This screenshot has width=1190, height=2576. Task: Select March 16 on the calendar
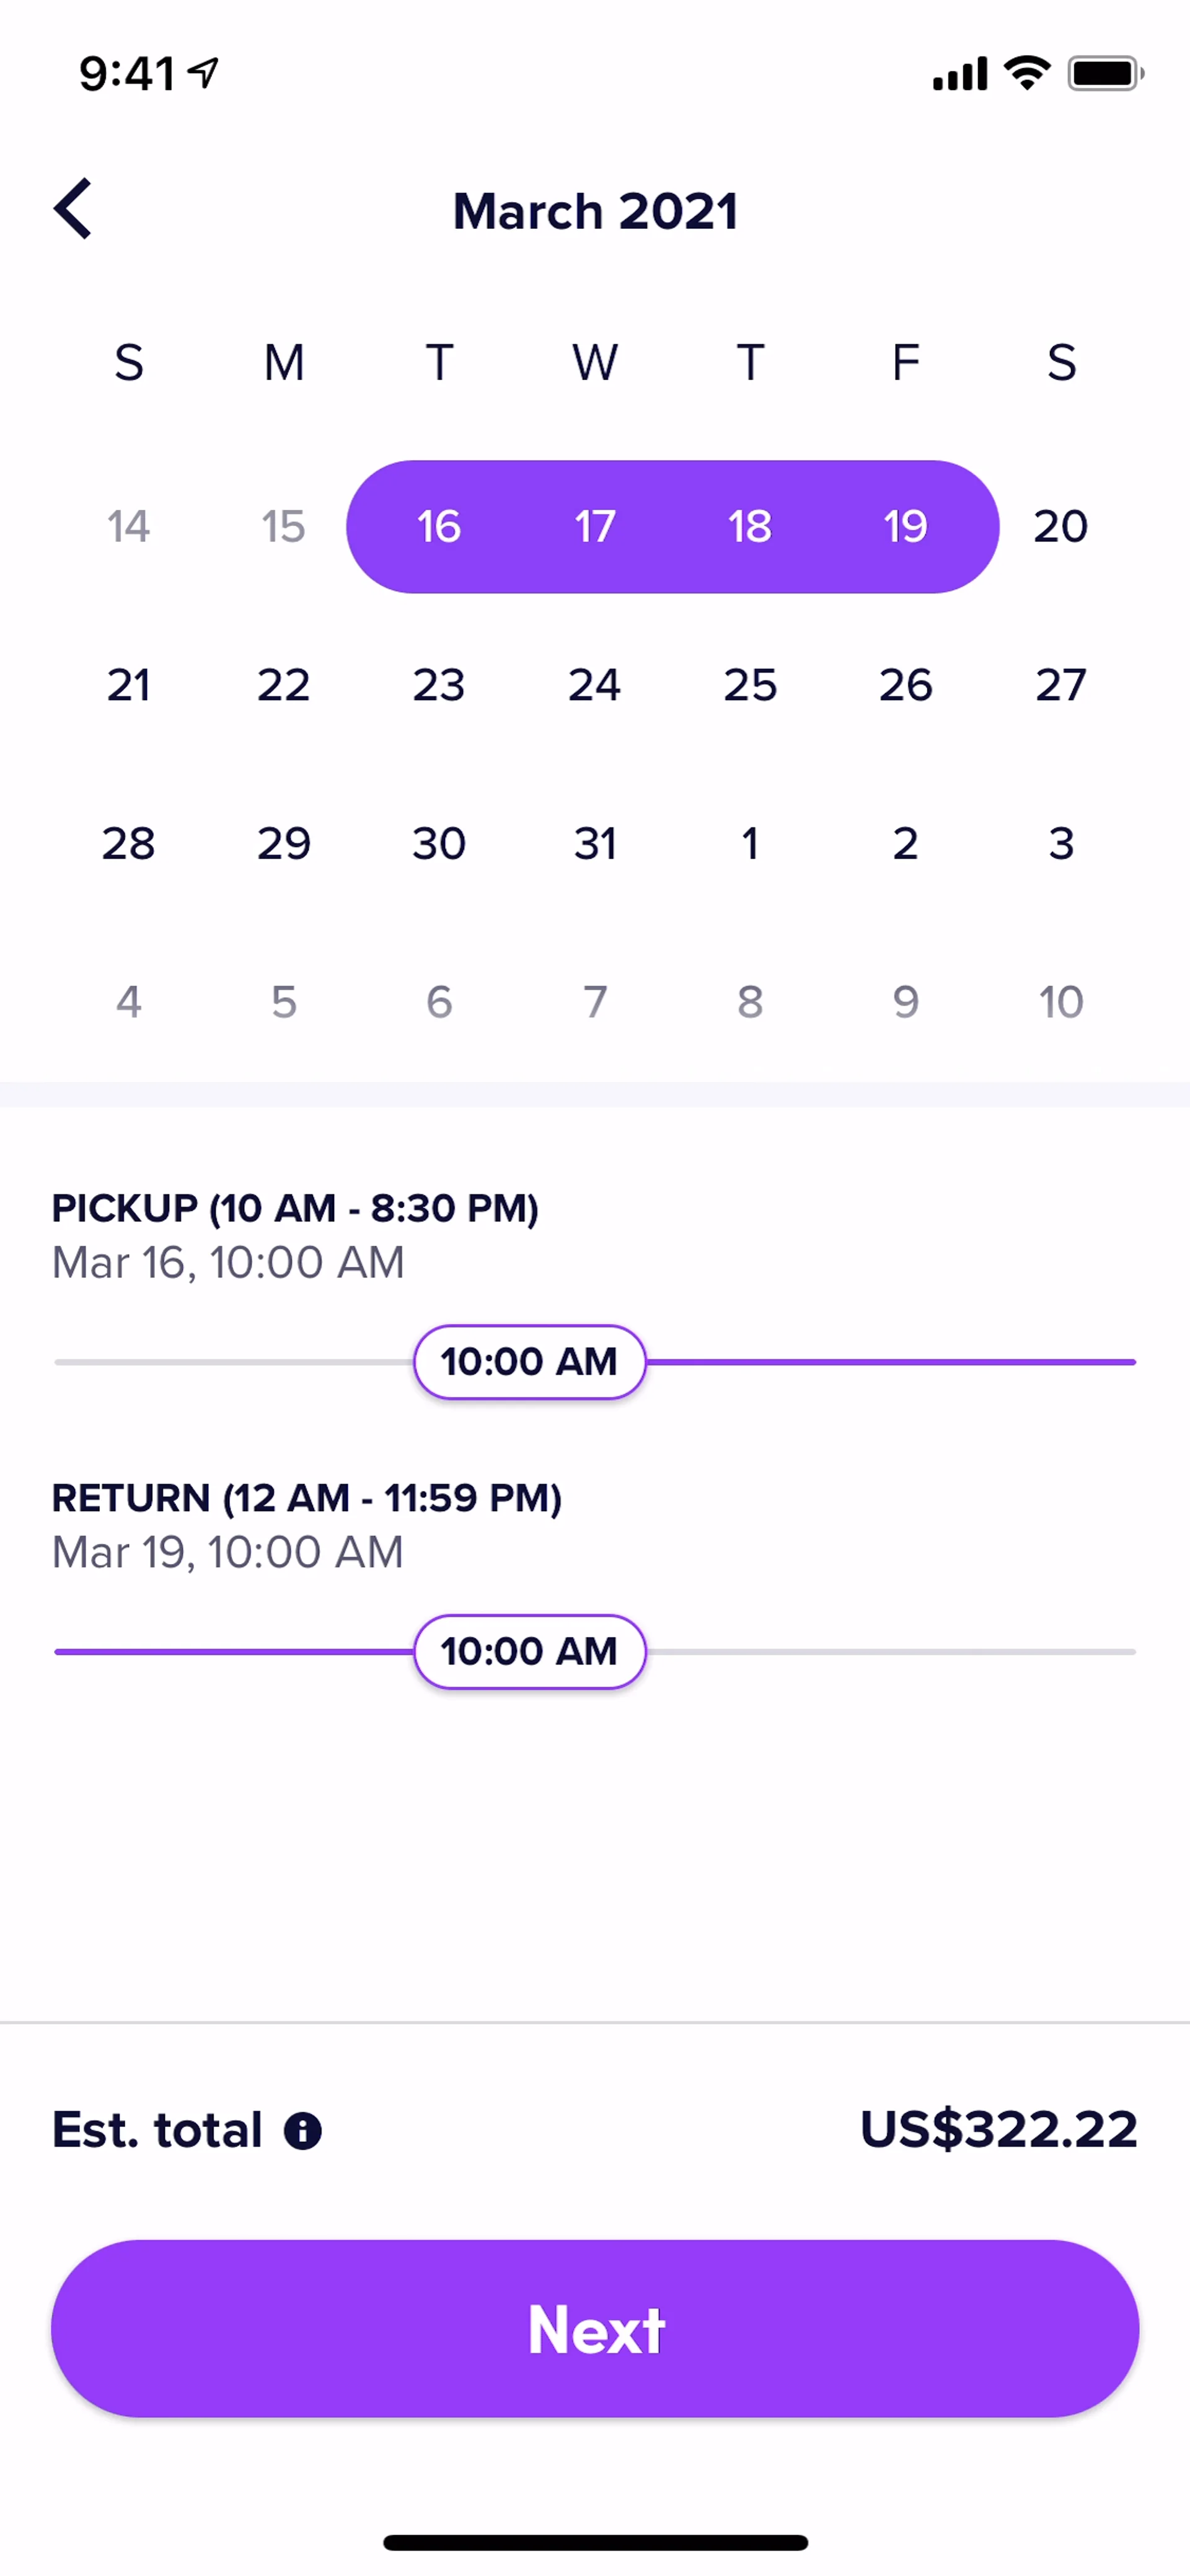(439, 527)
